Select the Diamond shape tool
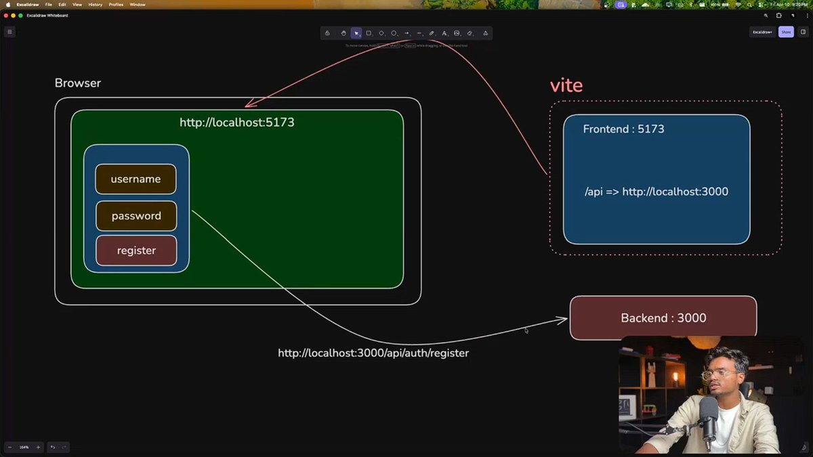Image resolution: width=813 pixels, height=457 pixels. (381, 33)
